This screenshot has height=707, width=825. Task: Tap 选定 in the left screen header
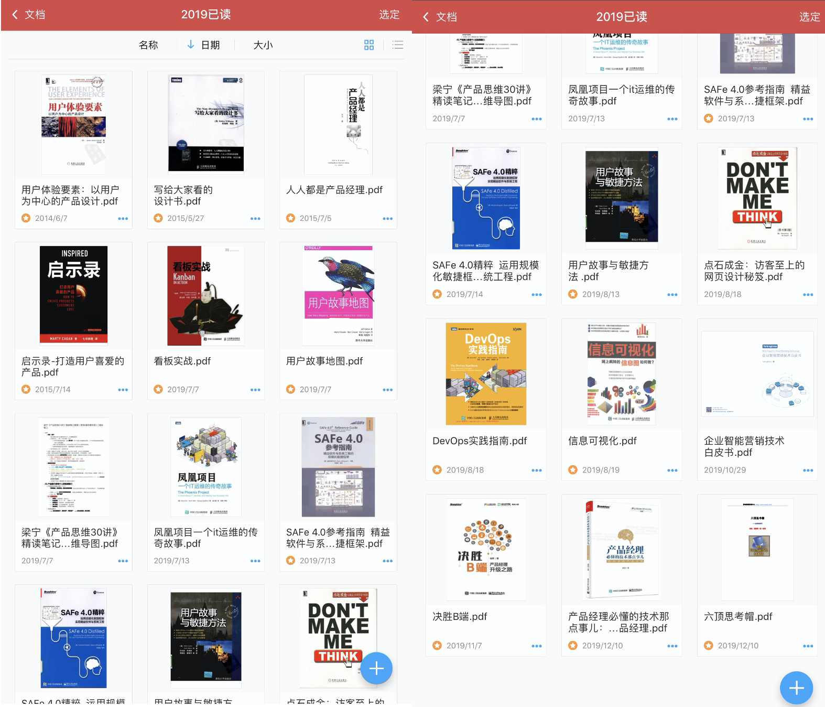point(389,15)
